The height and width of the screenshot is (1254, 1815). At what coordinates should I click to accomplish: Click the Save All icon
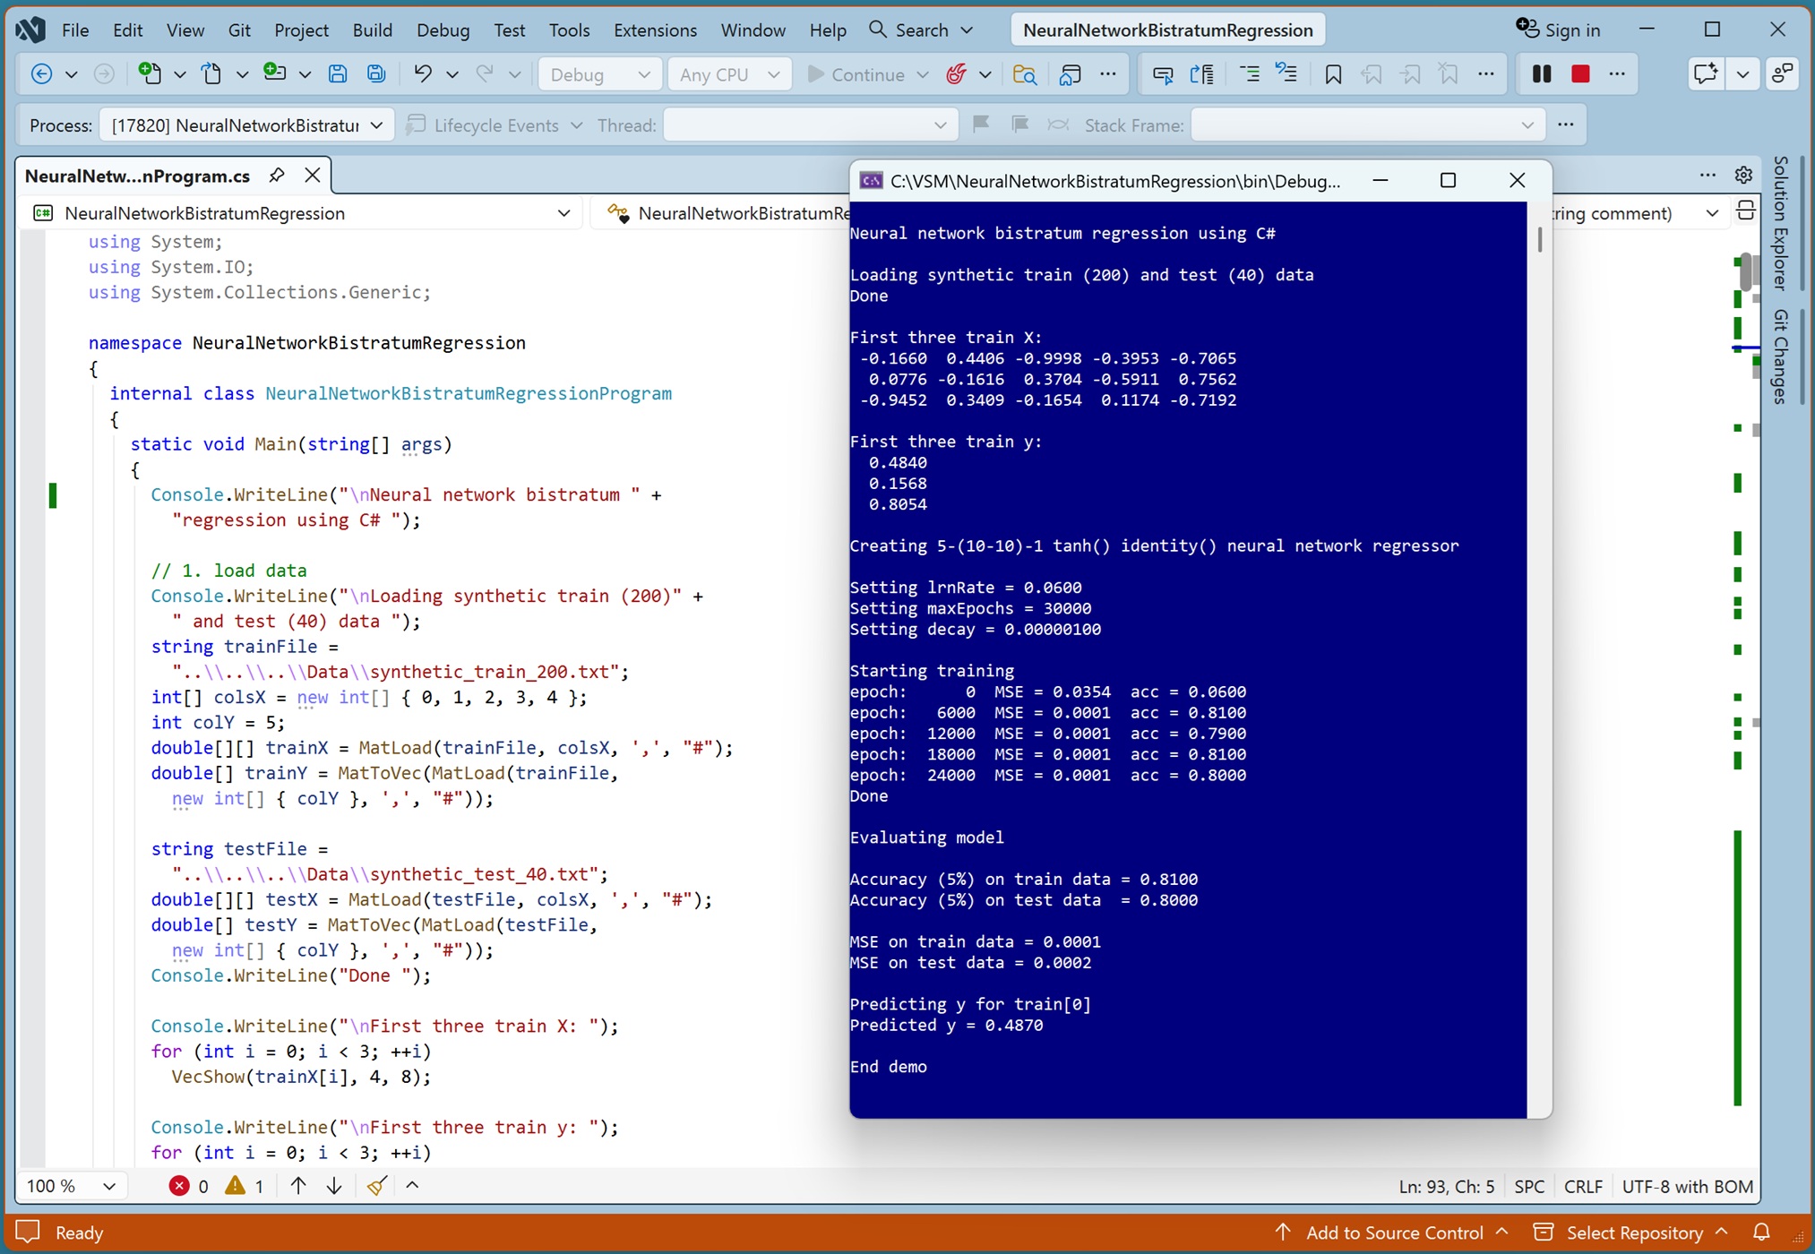point(376,74)
